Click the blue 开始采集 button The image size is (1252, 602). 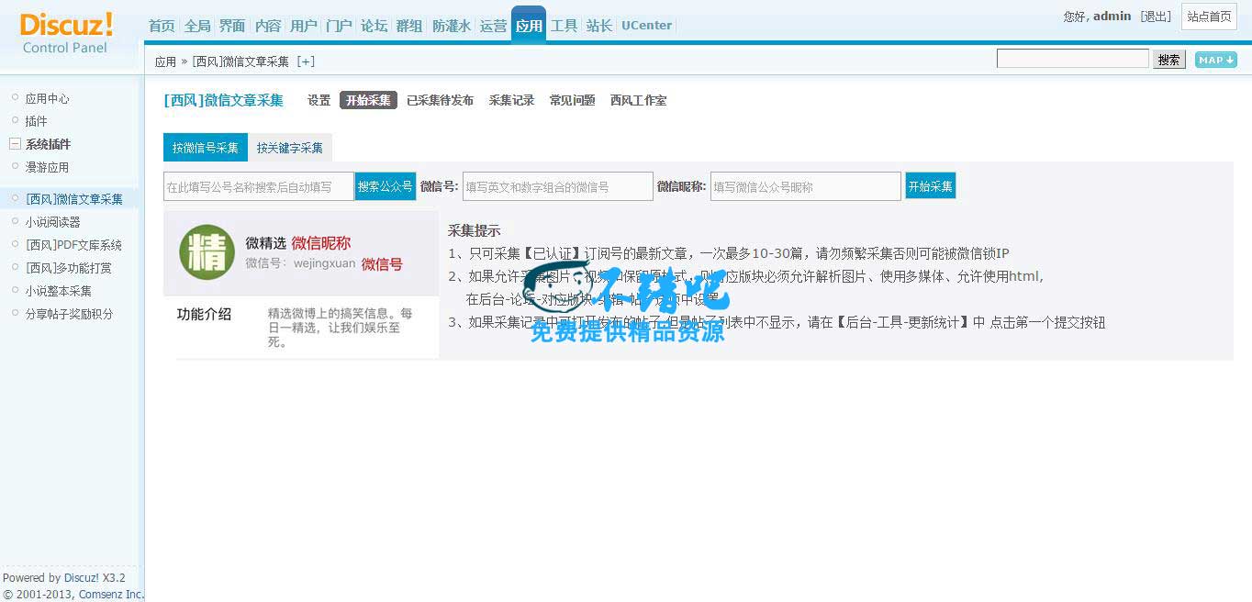(x=930, y=186)
